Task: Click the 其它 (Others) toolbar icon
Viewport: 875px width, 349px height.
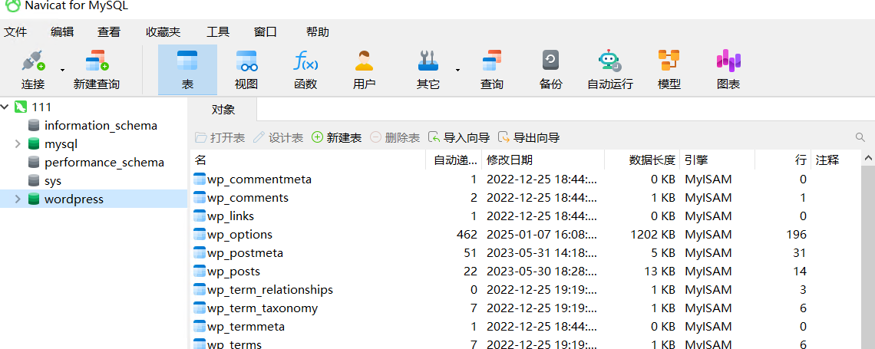Action: pos(428,71)
